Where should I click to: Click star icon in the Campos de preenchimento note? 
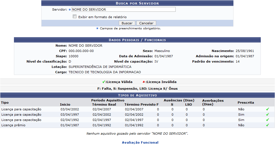click(97, 28)
